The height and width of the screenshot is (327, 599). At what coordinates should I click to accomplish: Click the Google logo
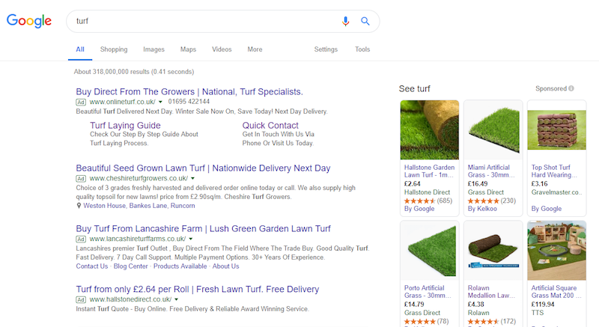point(29,21)
